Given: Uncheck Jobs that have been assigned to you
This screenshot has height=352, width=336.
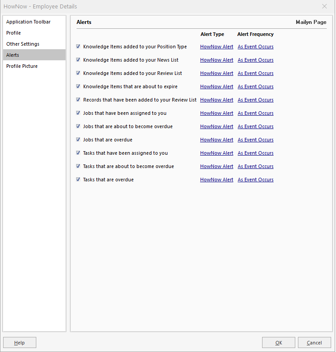Looking at the screenshot, I should (78, 113).
